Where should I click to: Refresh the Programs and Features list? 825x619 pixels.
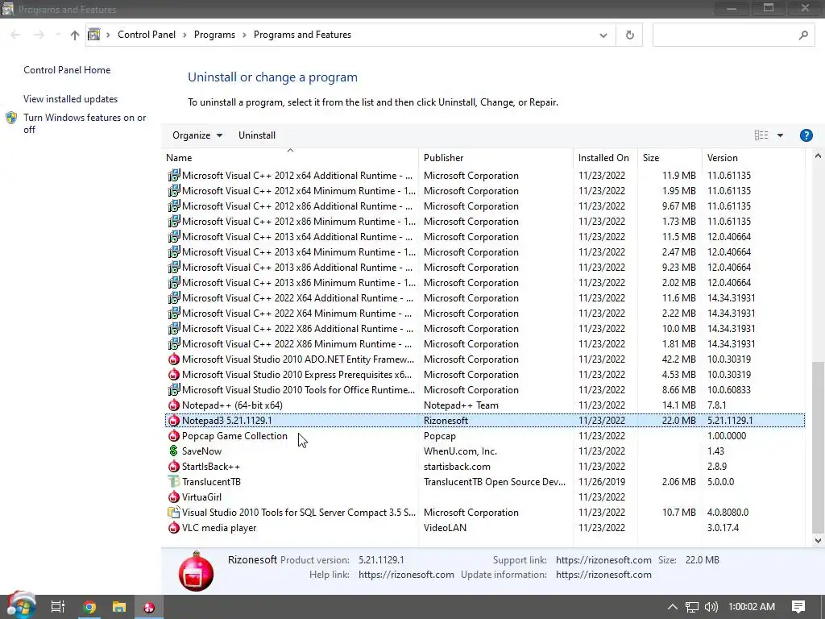click(629, 35)
